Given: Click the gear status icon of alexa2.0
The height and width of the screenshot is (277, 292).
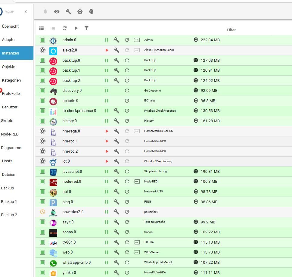Looking at the screenshot, I should tap(43, 50).
